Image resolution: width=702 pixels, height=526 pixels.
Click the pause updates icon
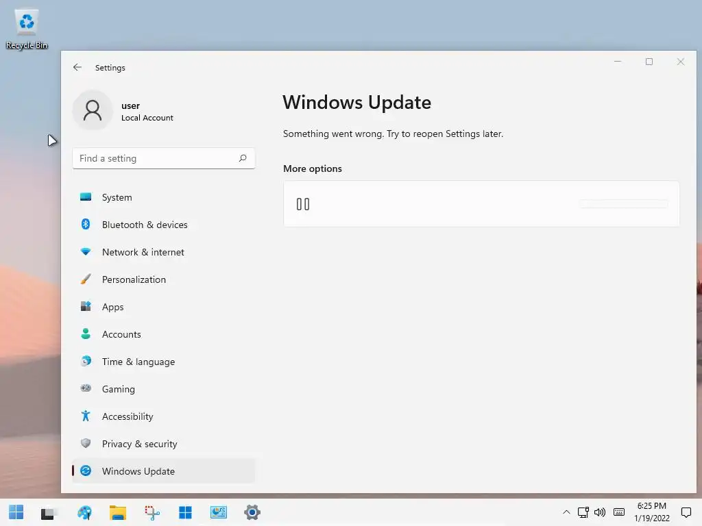click(x=303, y=204)
